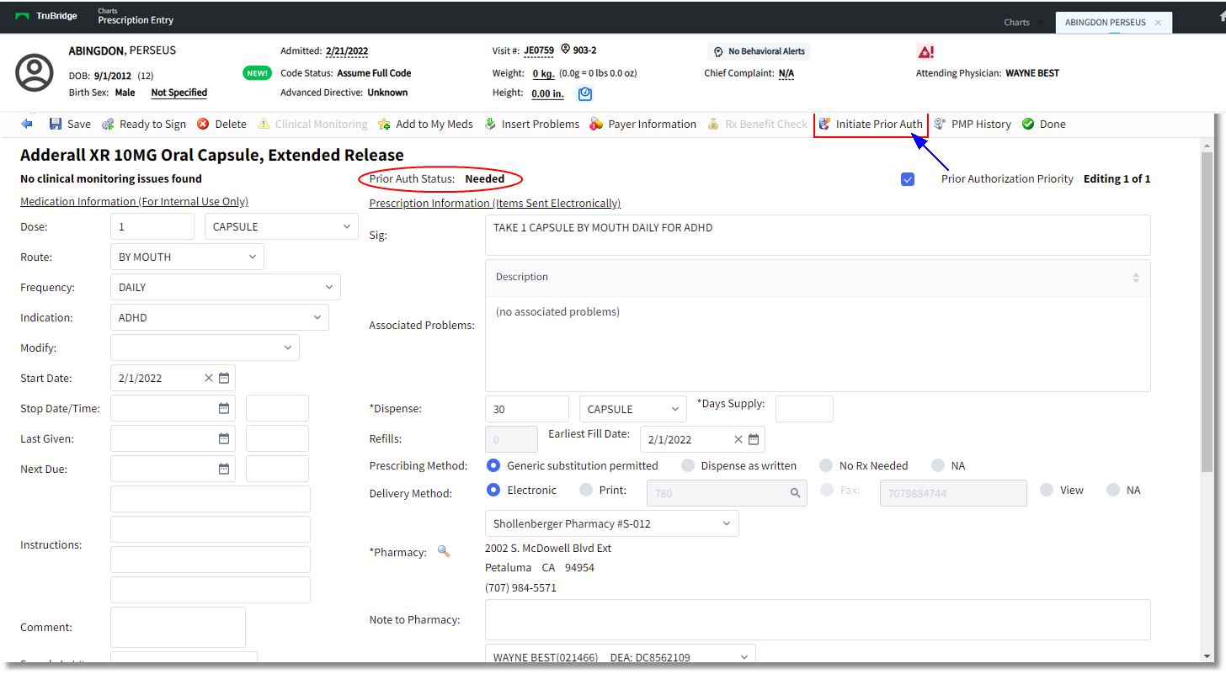Click Add to My Meds in toolbar

click(425, 124)
